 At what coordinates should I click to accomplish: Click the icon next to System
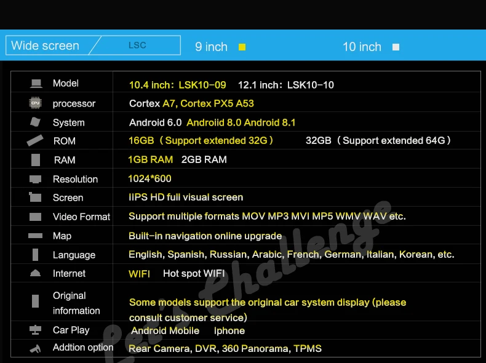[35, 122]
